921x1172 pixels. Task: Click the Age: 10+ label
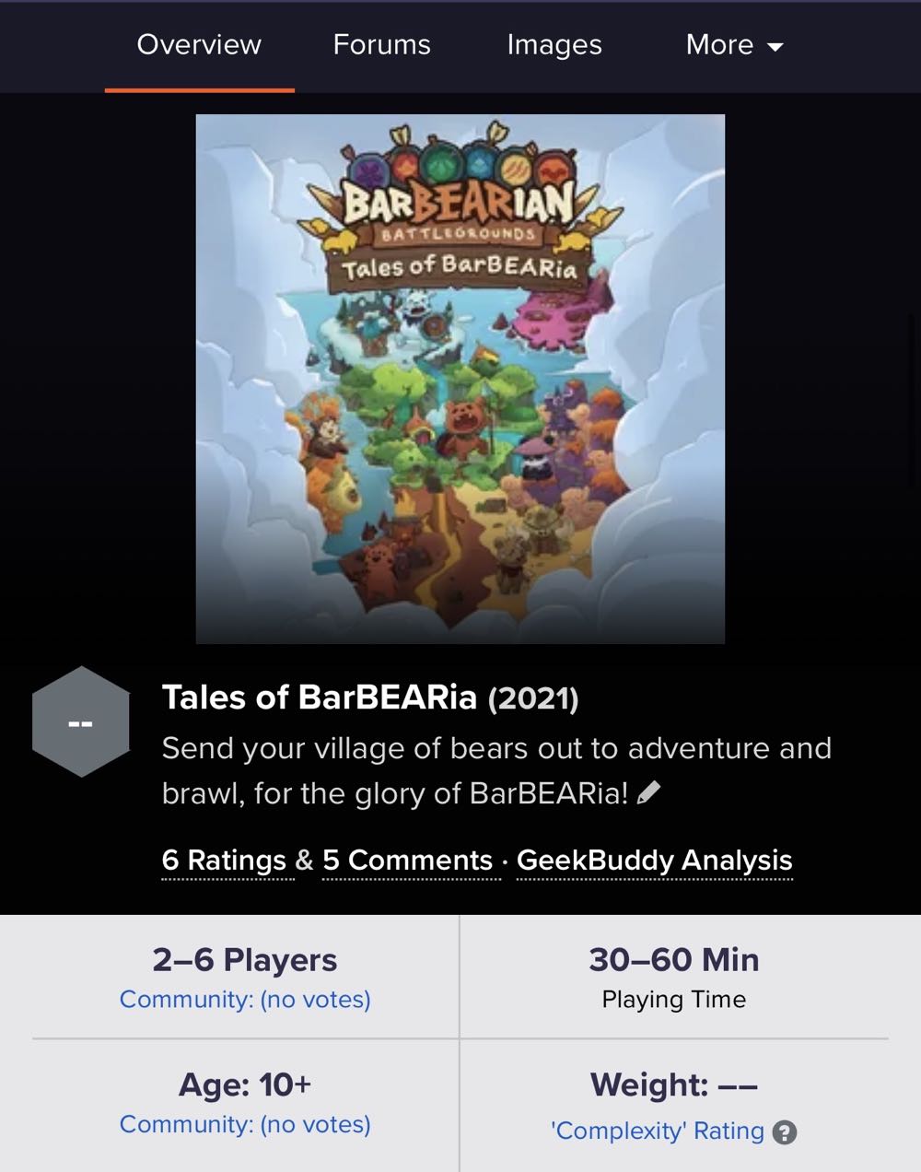point(245,1085)
